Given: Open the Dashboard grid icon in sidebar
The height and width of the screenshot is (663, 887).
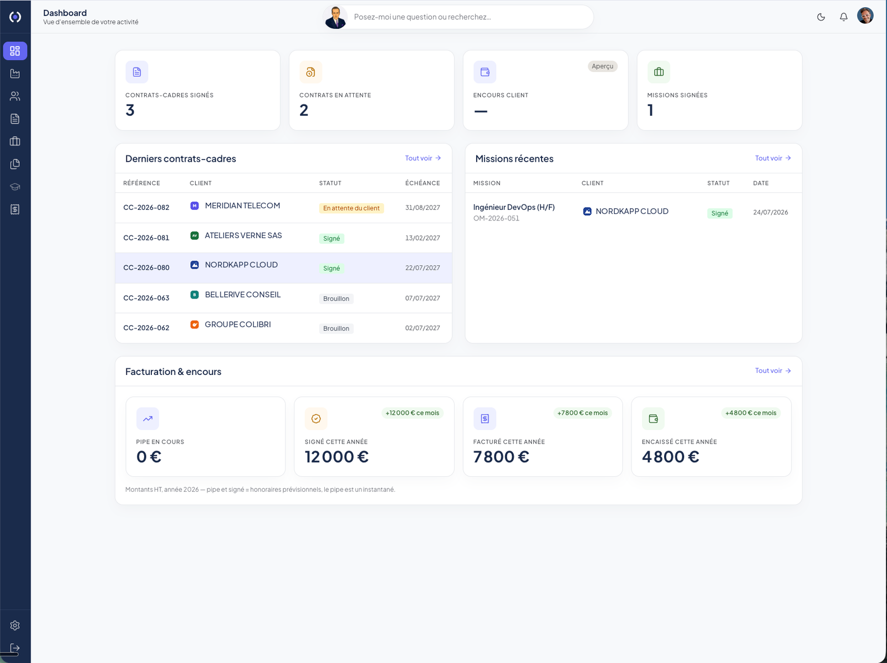Looking at the screenshot, I should [x=15, y=51].
